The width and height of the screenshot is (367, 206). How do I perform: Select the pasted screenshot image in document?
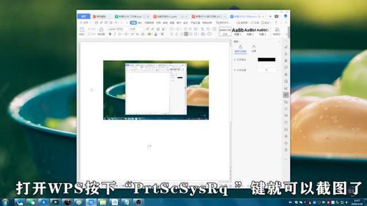tap(156, 90)
